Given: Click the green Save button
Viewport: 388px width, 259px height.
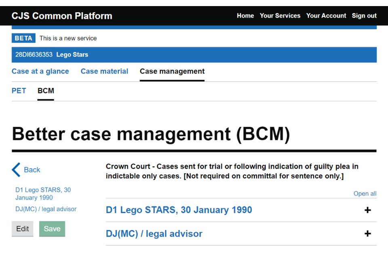Looking at the screenshot, I should [52, 229].
